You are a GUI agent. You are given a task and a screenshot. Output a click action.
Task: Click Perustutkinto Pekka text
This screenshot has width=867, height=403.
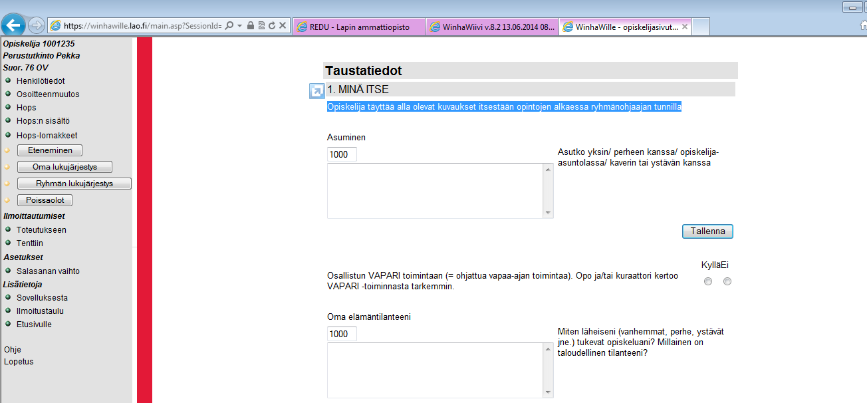[x=41, y=56]
